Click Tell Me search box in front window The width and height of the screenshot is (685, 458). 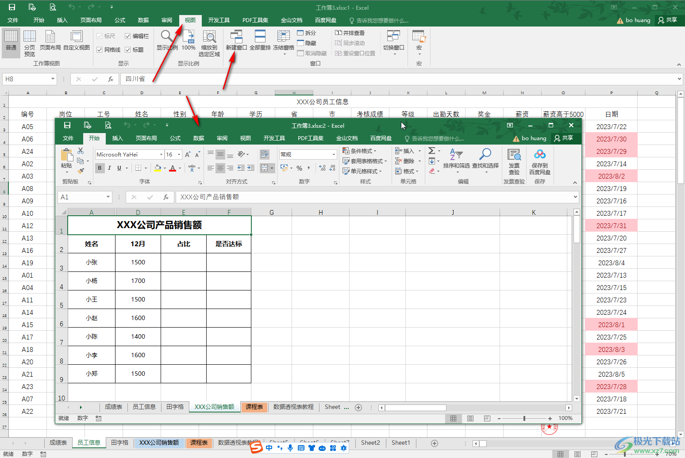434,138
